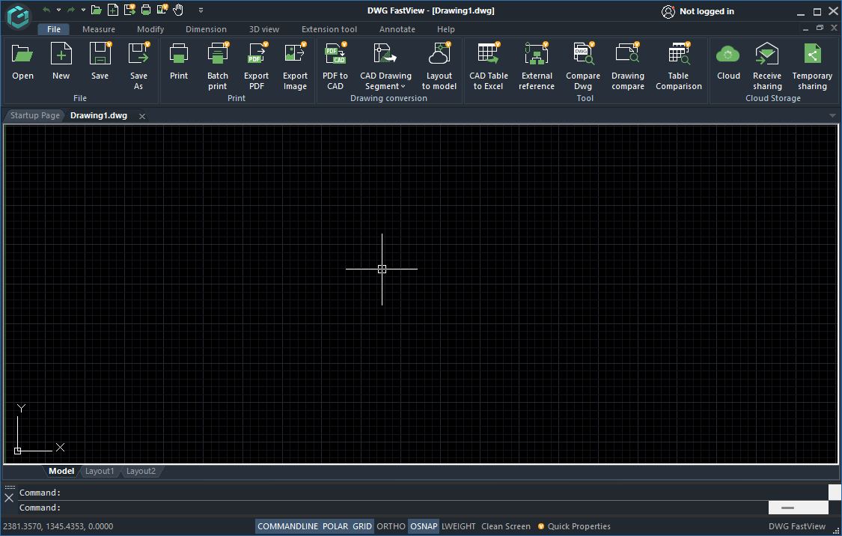Close the command line panel
Screen dimensions: 842x536
point(9,498)
